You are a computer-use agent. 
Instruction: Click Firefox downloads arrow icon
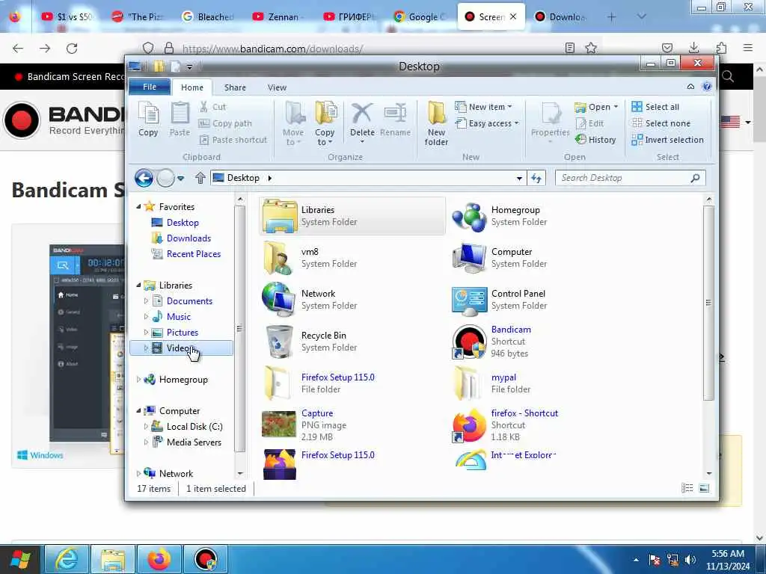[693, 48]
